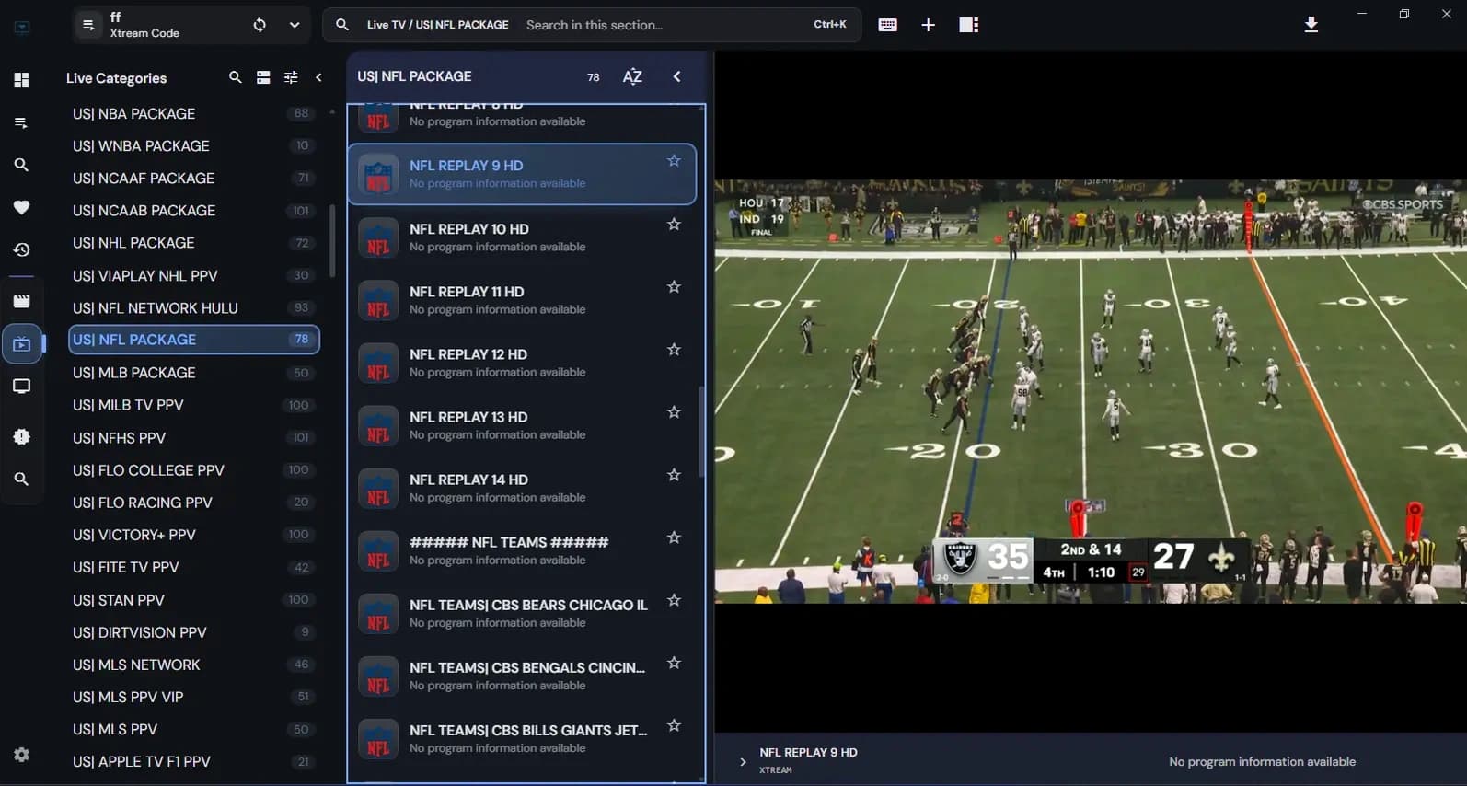Play NFL REPLAY 11 HD channel
The height and width of the screenshot is (786, 1467).
(x=522, y=300)
